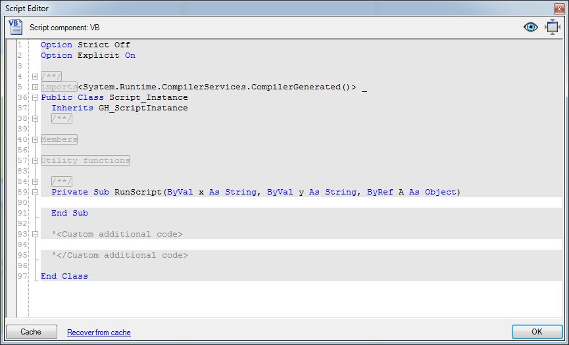Confirm with the OK button
Image resolution: width=569 pixels, height=345 pixels.
[x=537, y=332]
